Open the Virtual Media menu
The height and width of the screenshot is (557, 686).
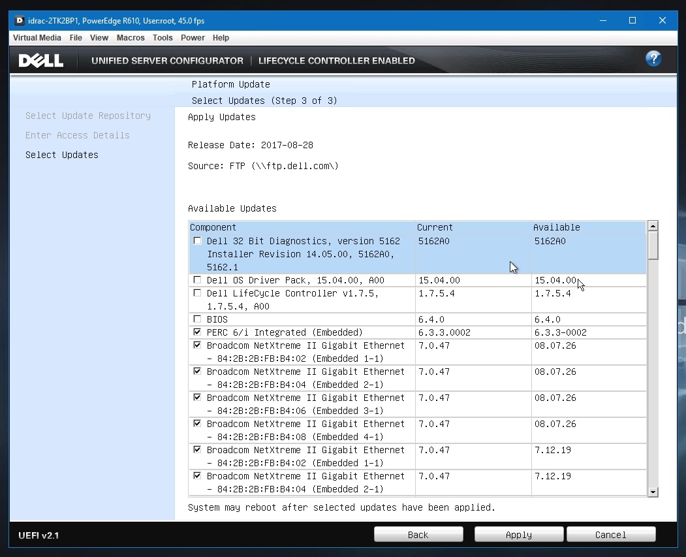[x=37, y=38]
